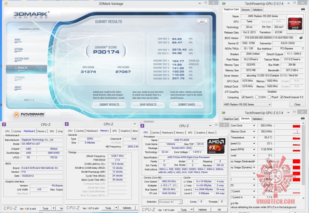Toggle the OpenCL checkbox
Image resolution: width=309 pixels, height=213 pixels.
pyautogui.click(x=243, y=97)
